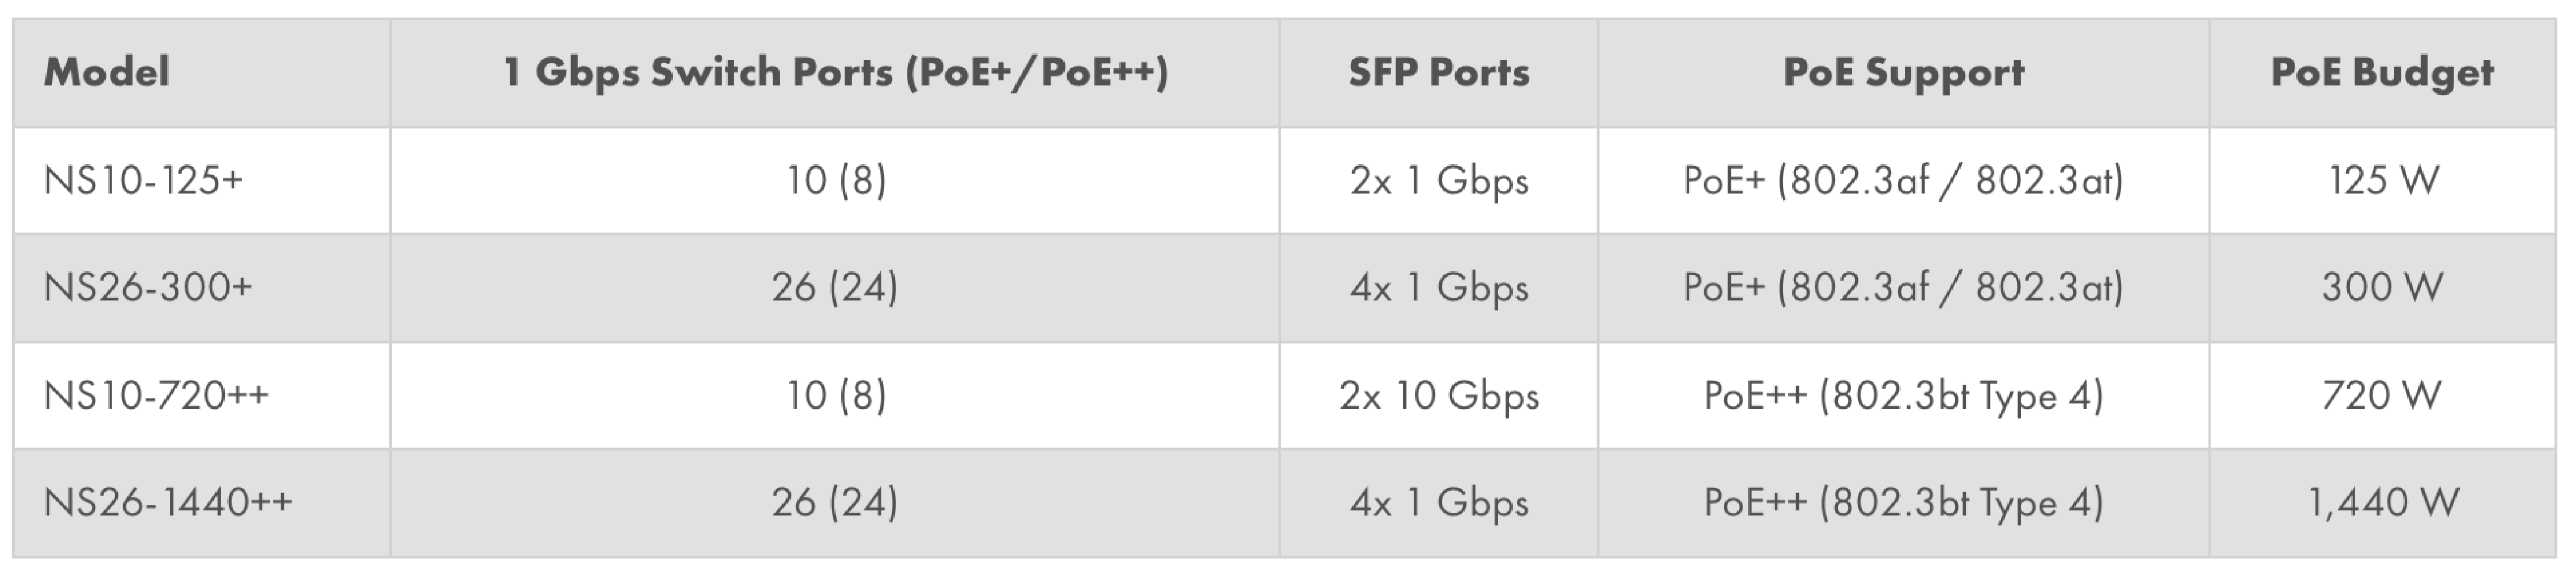2576x567 pixels.
Task: Select the 1,440 W budget cell
Action: point(2383,502)
